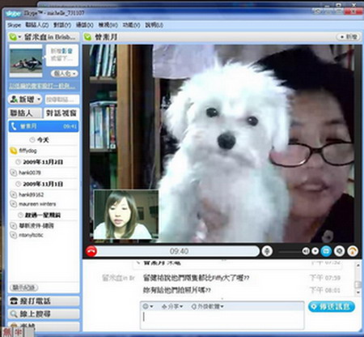Screen dimensions: 364x337
Task: Open the maureen winters conversation
Action: (x=44, y=204)
